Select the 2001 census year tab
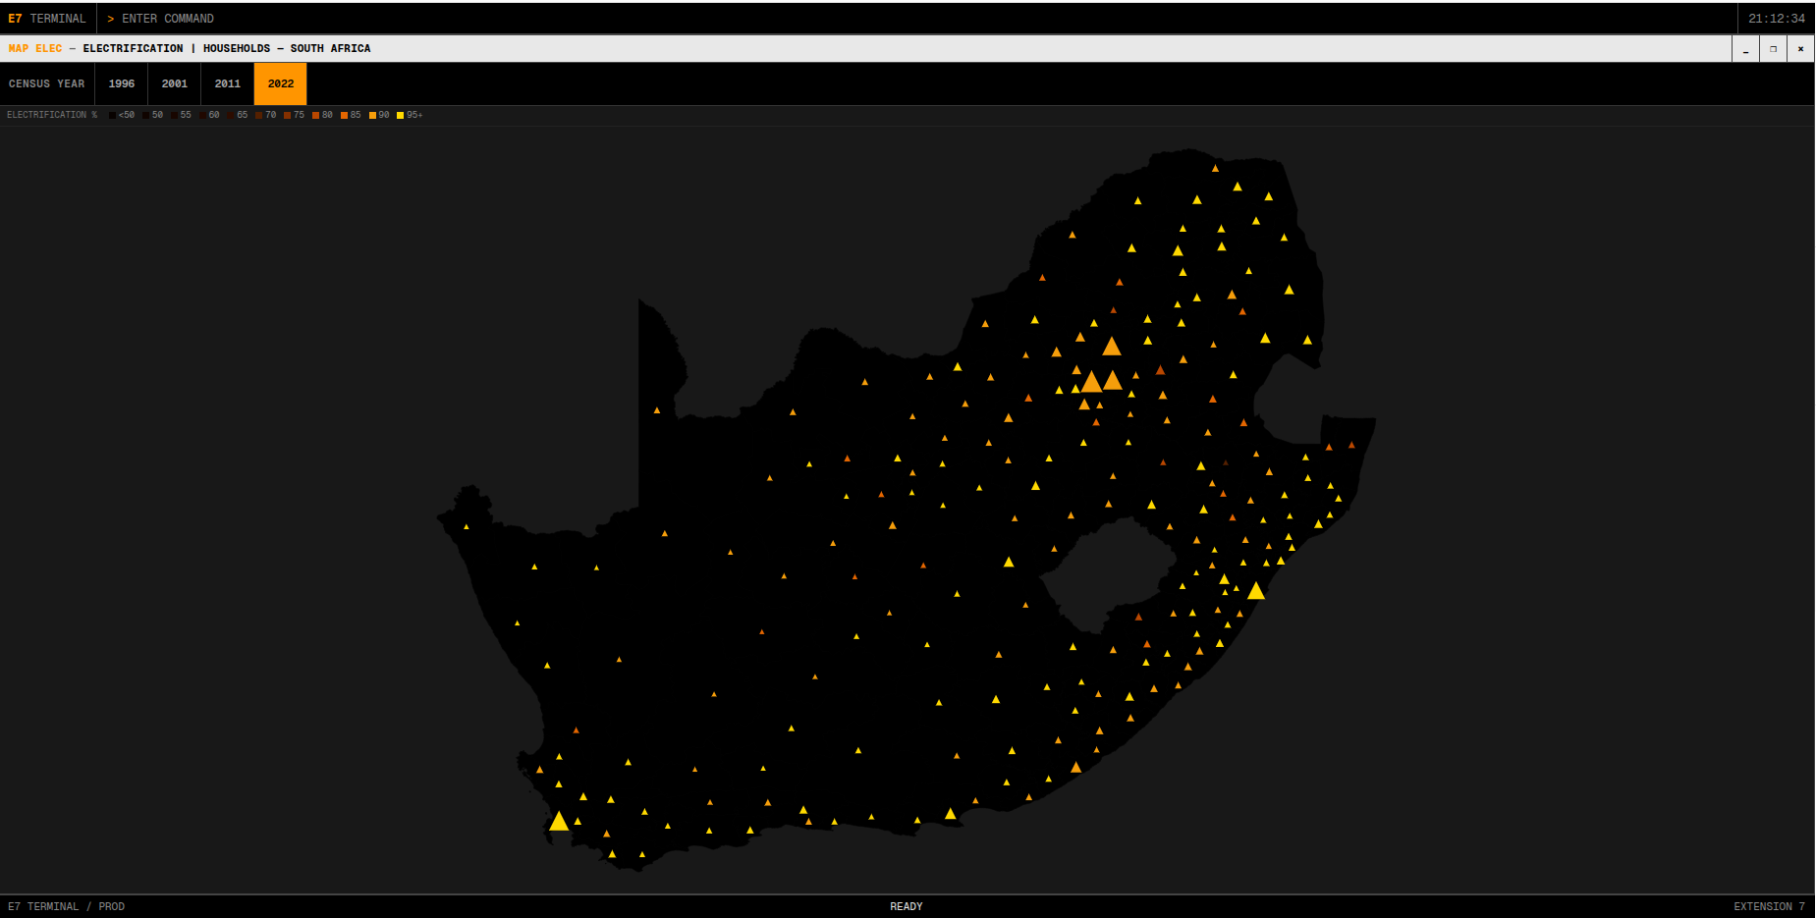 tap(175, 83)
